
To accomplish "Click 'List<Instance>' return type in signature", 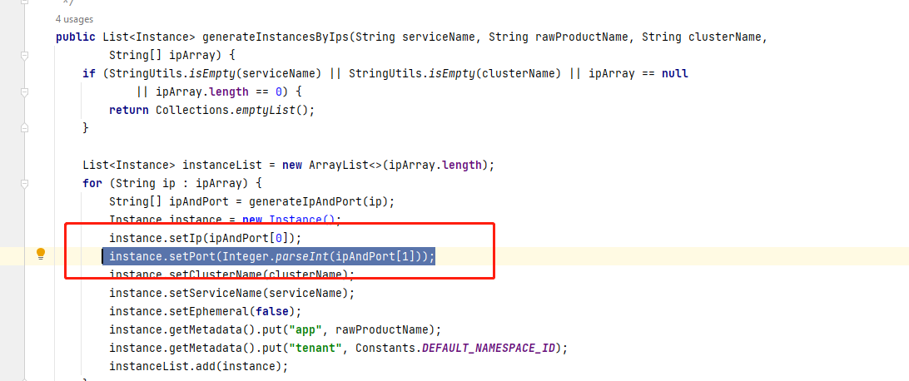I will pyautogui.click(x=149, y=37).
